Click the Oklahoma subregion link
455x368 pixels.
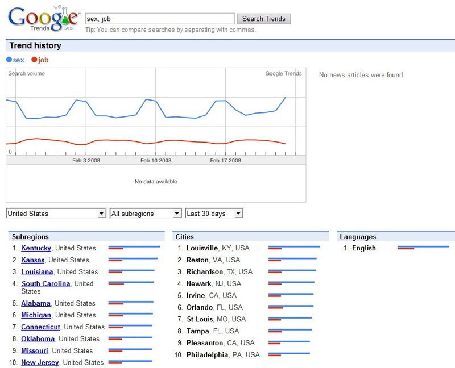[x=38, y=339]
